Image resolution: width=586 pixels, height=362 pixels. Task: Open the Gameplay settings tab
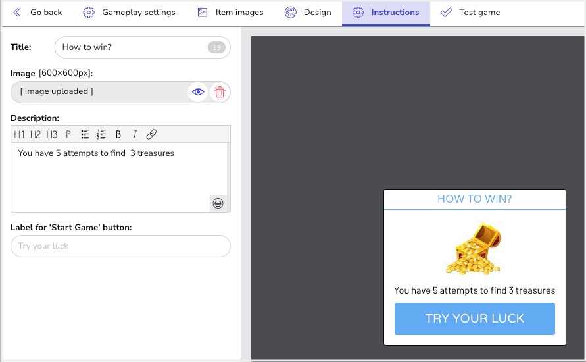[130, 13]
